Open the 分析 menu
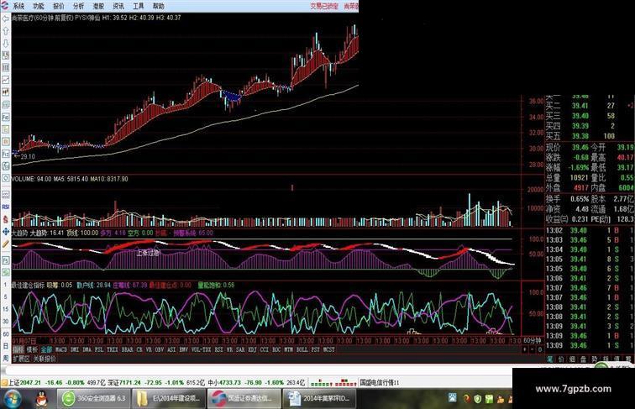Viewport: 635px width, 409px height. 79,6
